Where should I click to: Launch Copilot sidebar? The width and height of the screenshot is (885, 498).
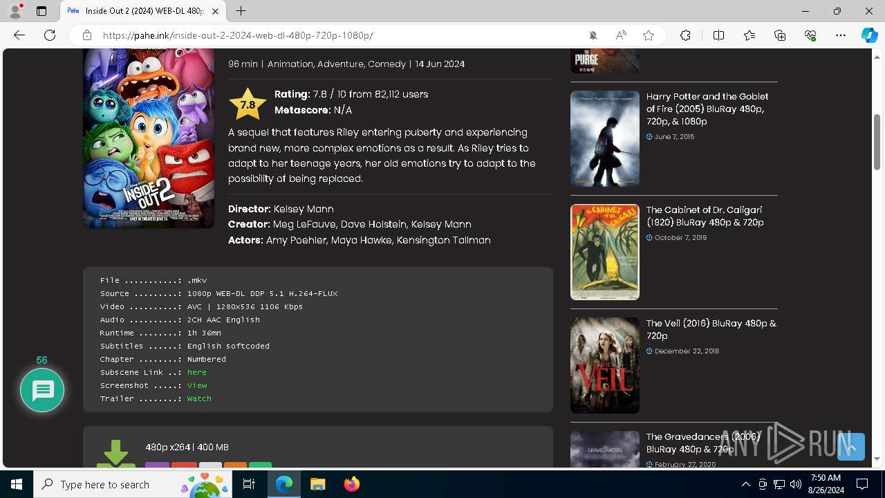tap(869, 35)
